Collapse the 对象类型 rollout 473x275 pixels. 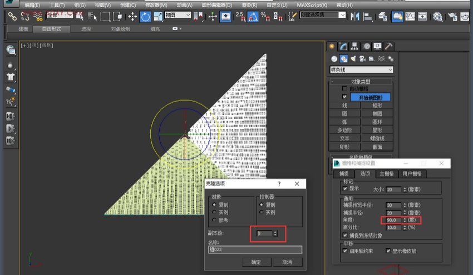[x=361, y=82]
